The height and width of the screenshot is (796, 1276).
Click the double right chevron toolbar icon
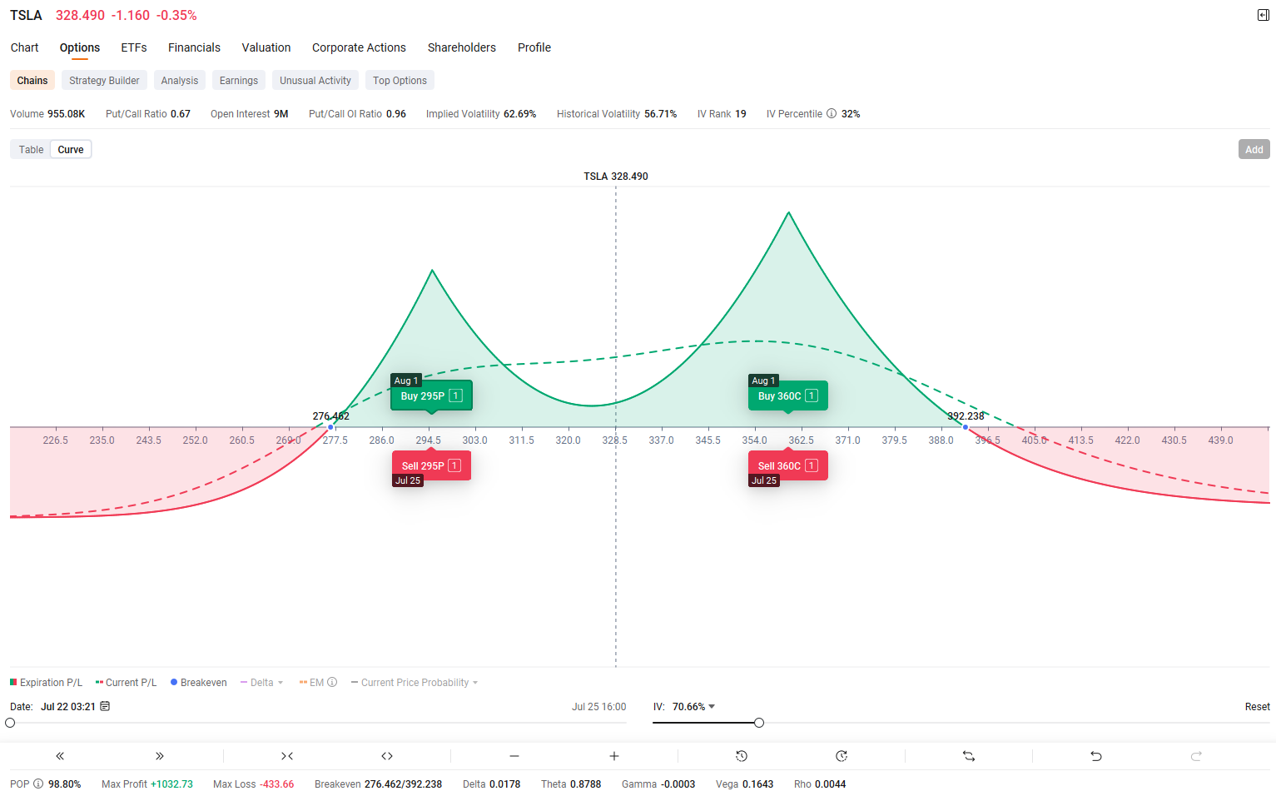tap(160, 756)
